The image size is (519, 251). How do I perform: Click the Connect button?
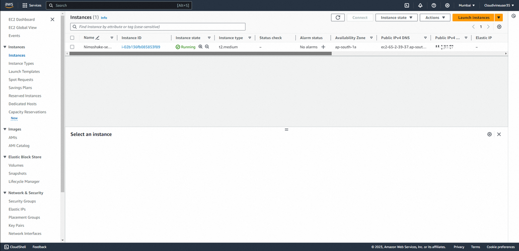[x=360, y=18]
